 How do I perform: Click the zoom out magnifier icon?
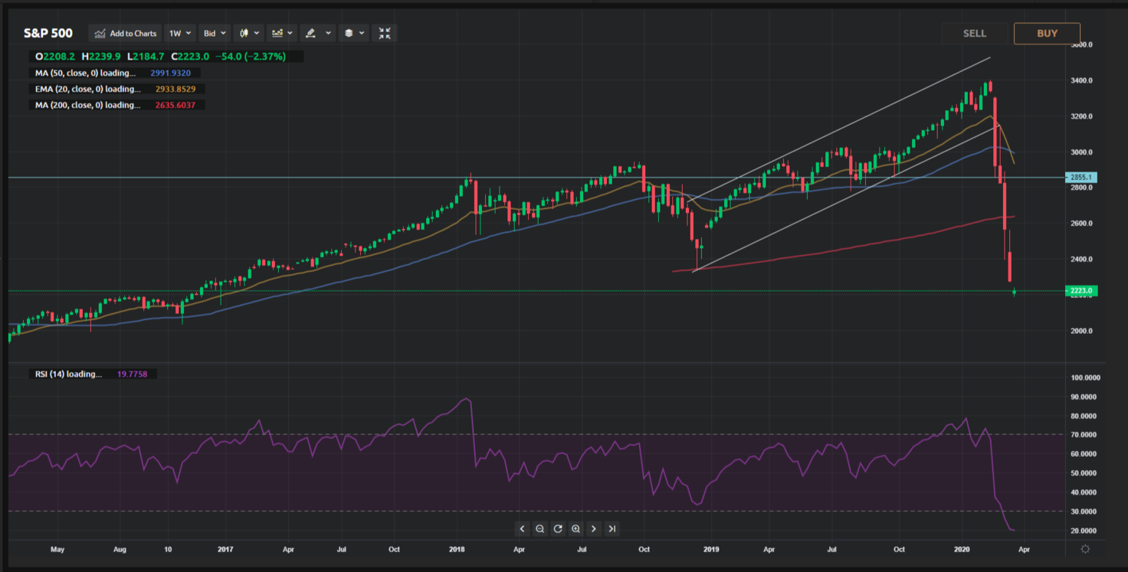(540, 528)
